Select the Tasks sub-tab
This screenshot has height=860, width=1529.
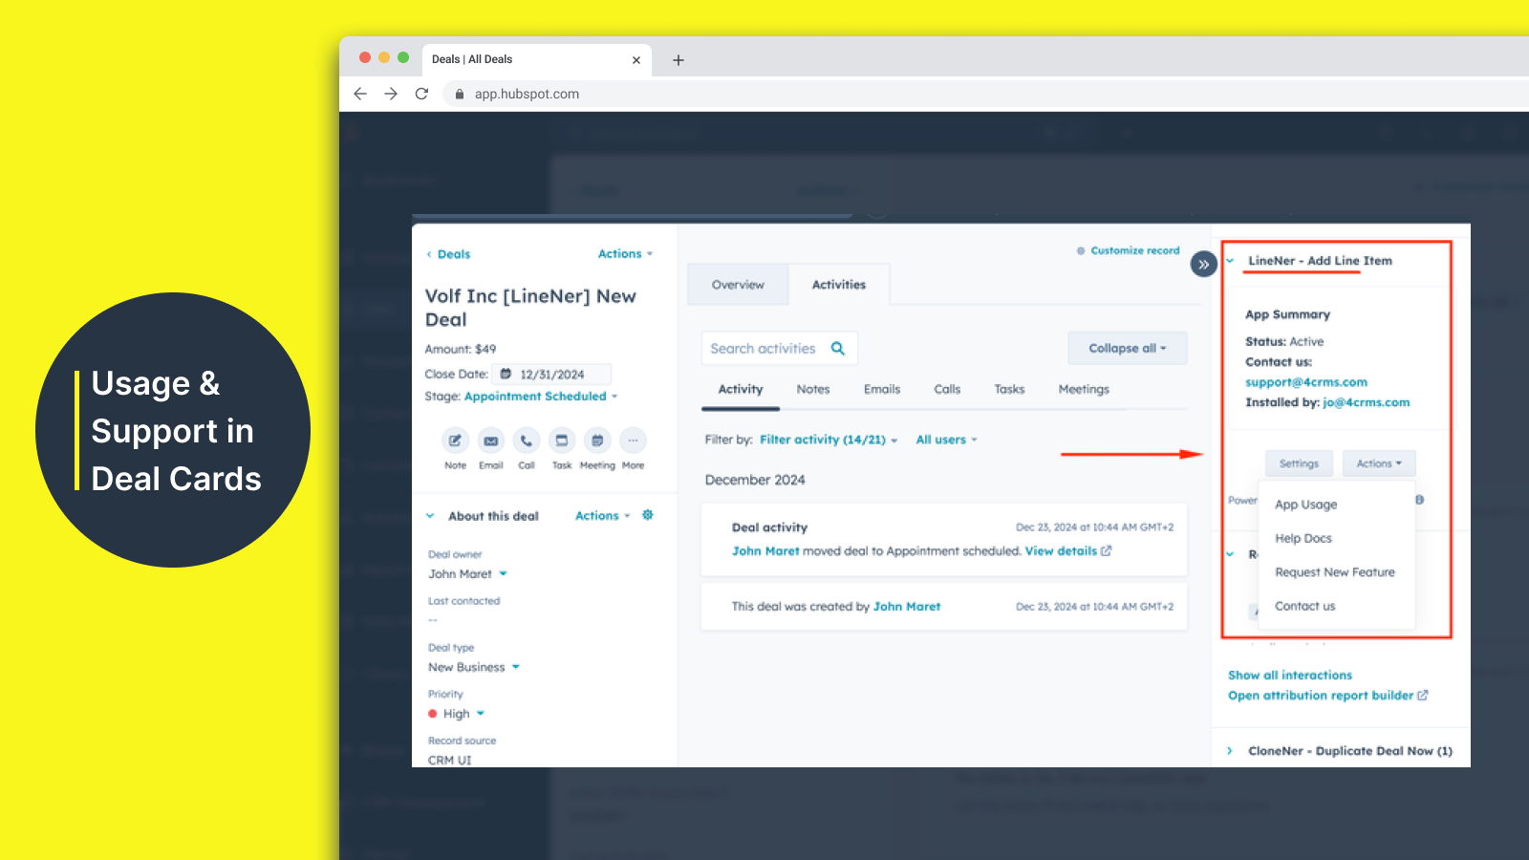pos(1009,390)
